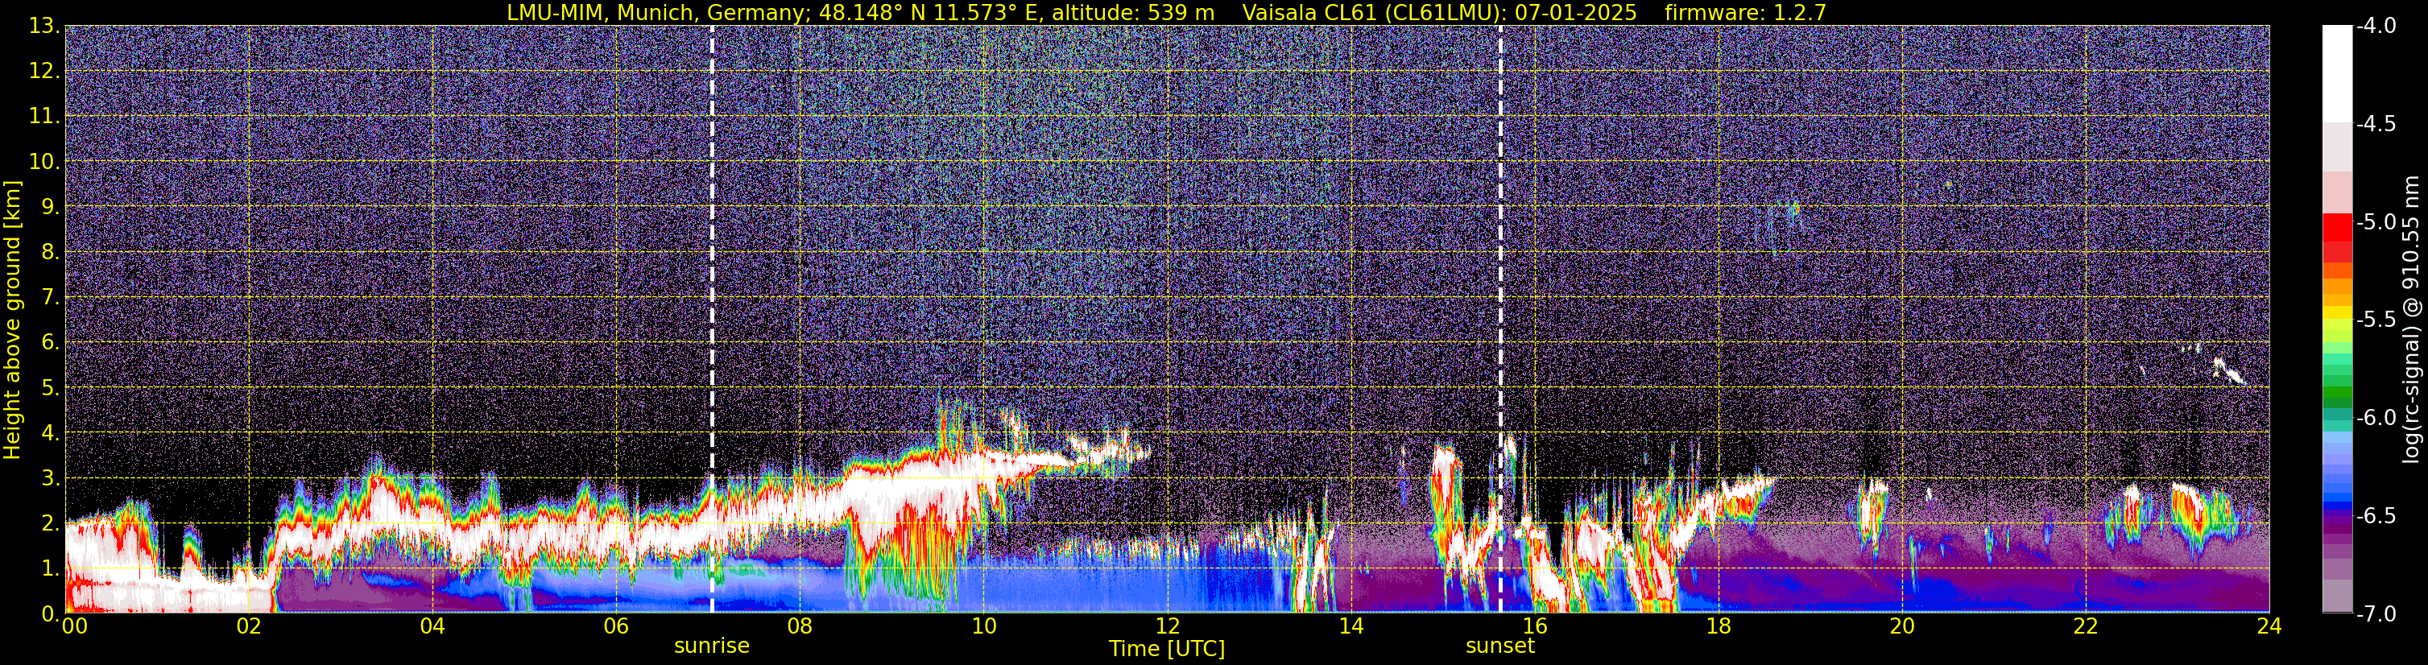
Task: Pick the yellow segment of the colorbar
Action: [x=2336, y=314]
